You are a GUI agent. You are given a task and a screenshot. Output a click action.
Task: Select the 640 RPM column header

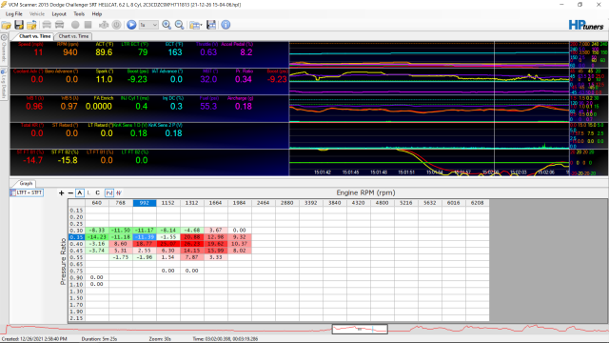97,203
